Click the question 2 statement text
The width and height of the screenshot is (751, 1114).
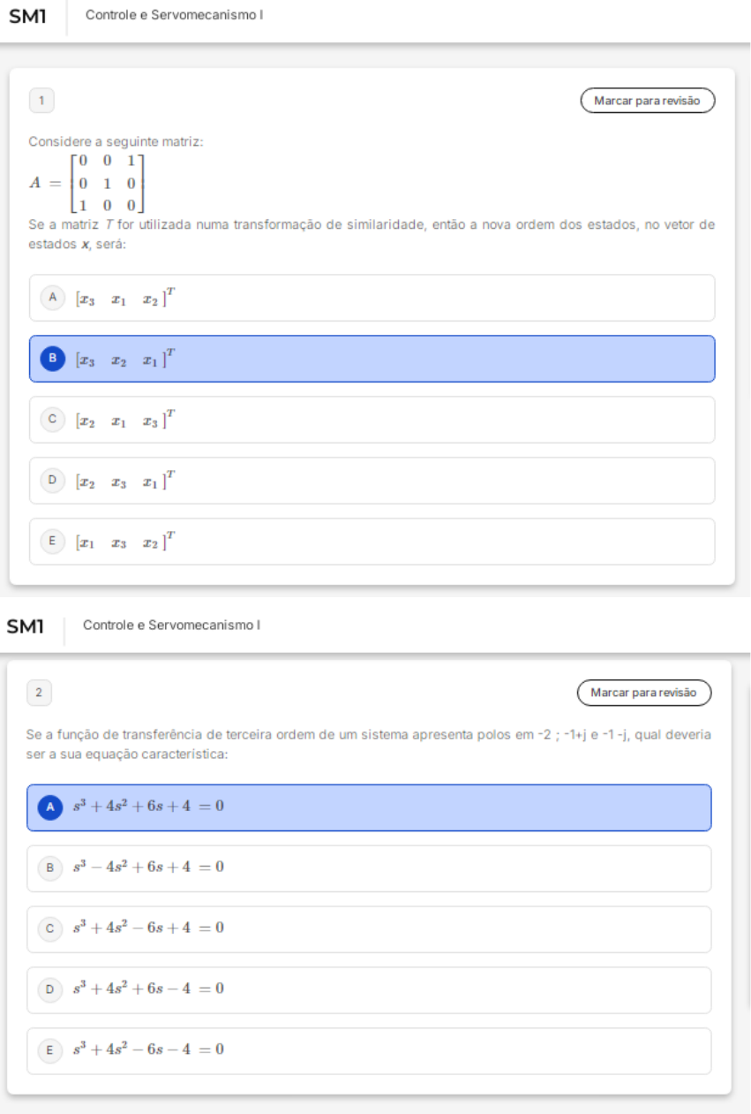pyautogui.click(x=368, y=745)
